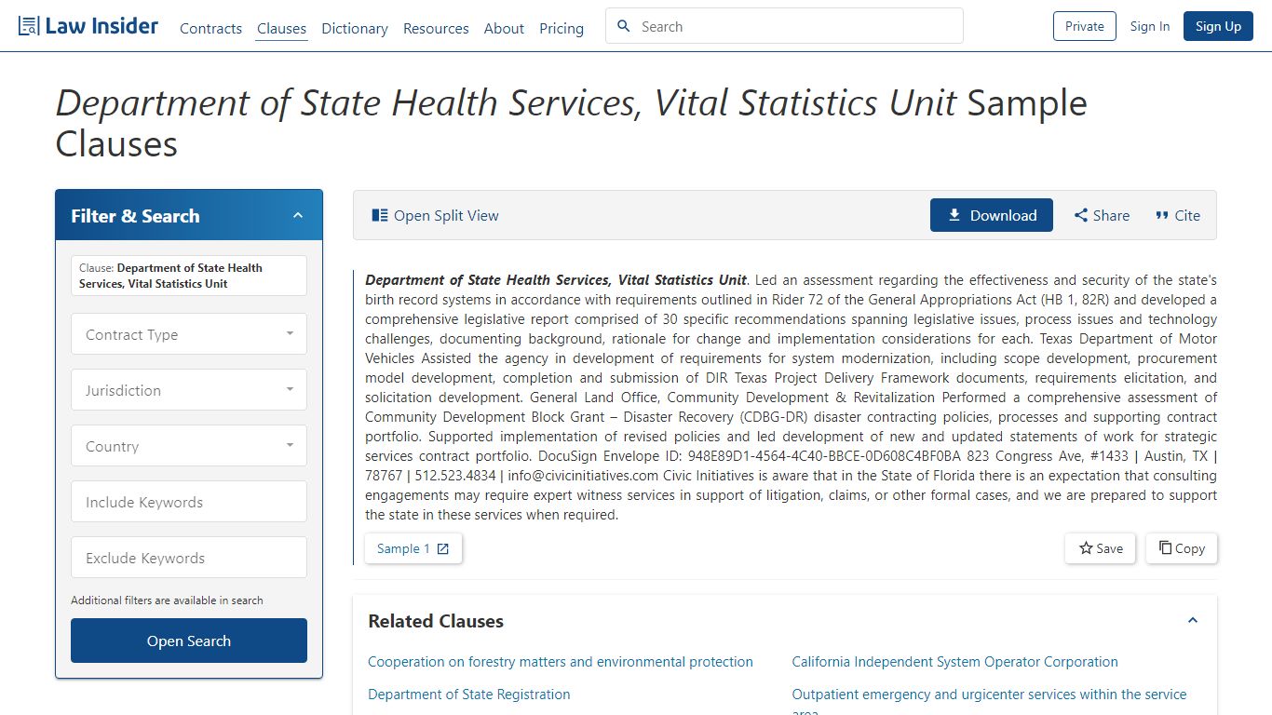Open California Independent System Operator Corporation link
Image resolution: width=1272 pixels, height=715 pixels.
click(x=954, y=662)
